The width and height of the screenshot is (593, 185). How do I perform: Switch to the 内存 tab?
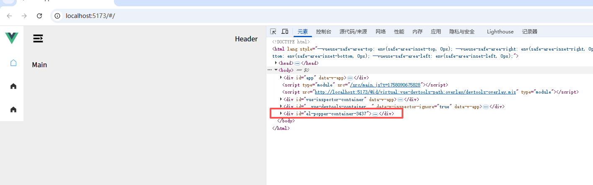418,32
